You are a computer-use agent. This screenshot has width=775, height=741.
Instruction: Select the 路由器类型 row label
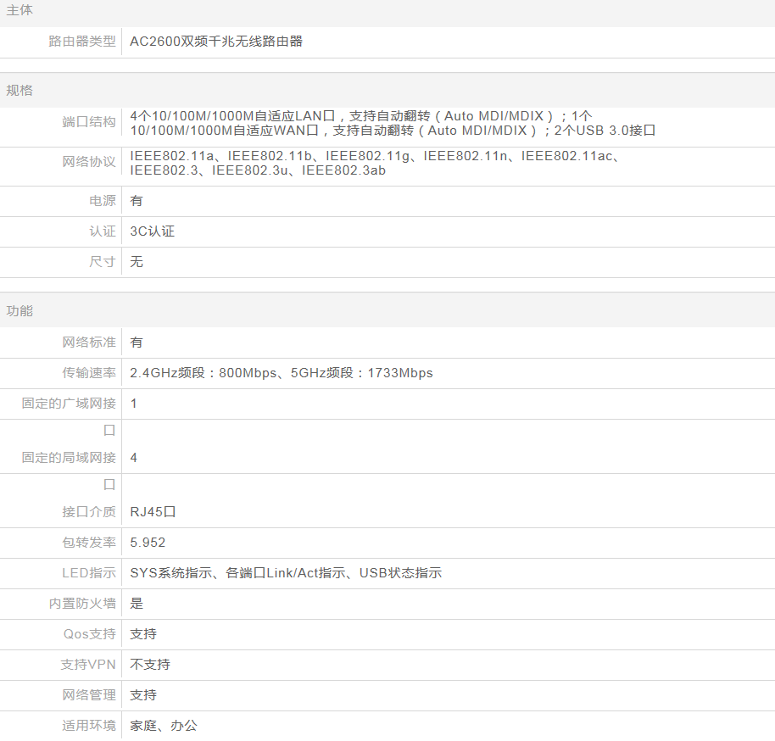(82, 41)
